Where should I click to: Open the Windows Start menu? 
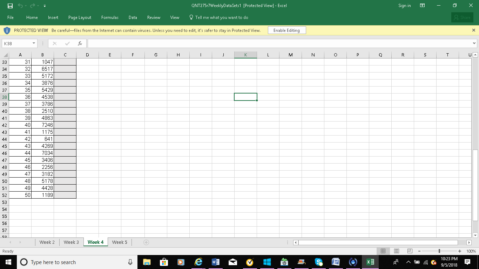[8, 262]
